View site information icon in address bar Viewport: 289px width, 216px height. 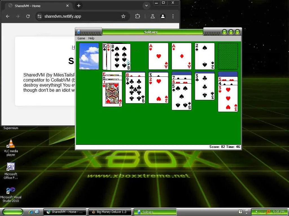tap(40, 16)
